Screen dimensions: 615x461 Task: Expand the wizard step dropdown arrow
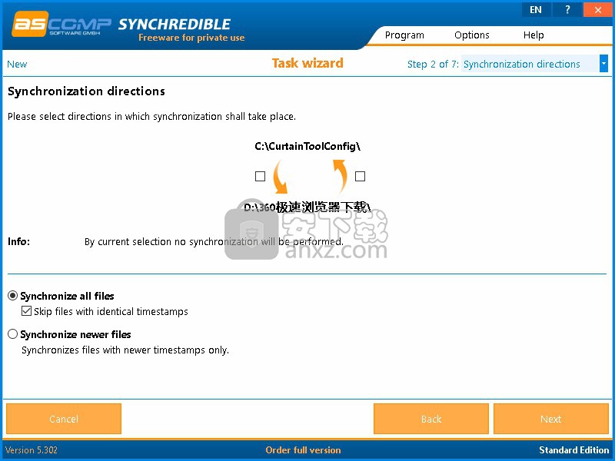click(x=603, y=64)
